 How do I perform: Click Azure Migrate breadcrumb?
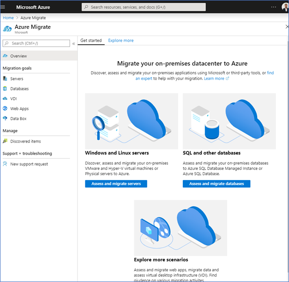point(33,18)
